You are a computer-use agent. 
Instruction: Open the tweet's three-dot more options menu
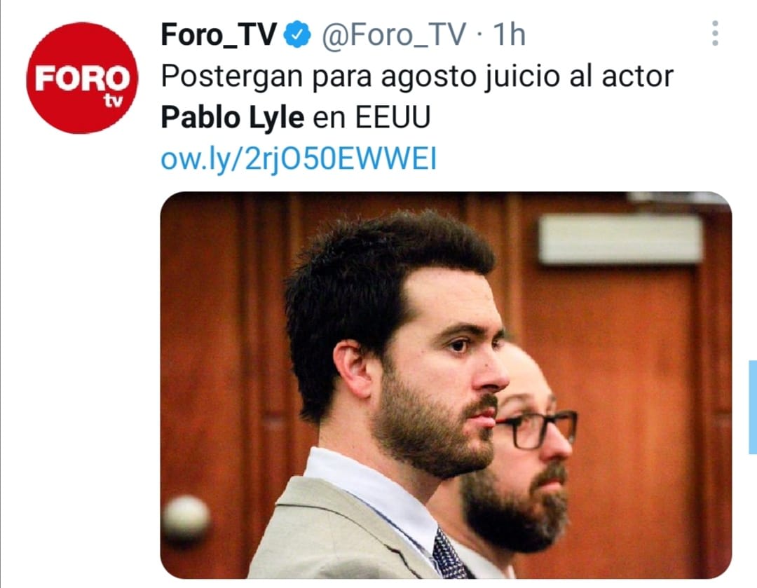[x=715, y=34]
